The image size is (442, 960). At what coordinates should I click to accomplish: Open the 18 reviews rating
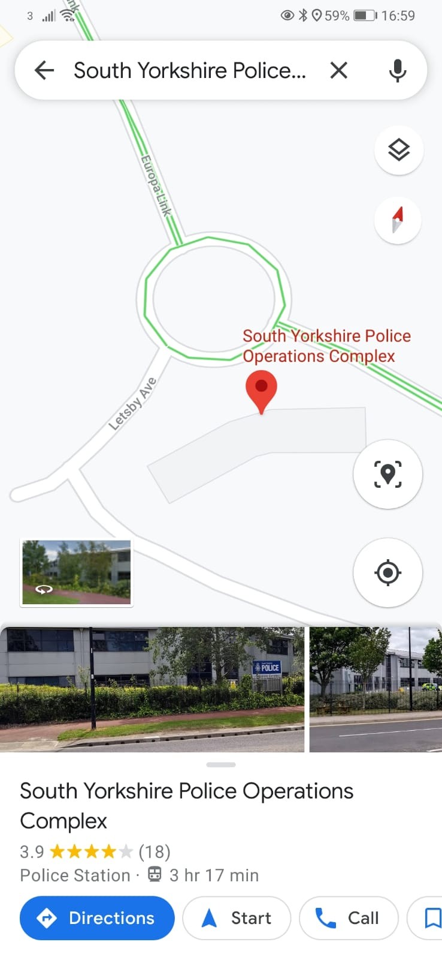95,851
